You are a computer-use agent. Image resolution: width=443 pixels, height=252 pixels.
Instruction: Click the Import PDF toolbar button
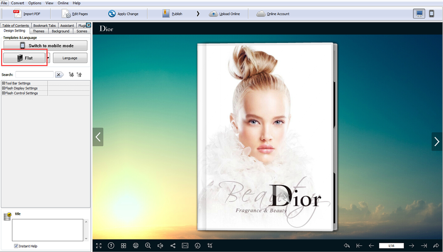27,13
